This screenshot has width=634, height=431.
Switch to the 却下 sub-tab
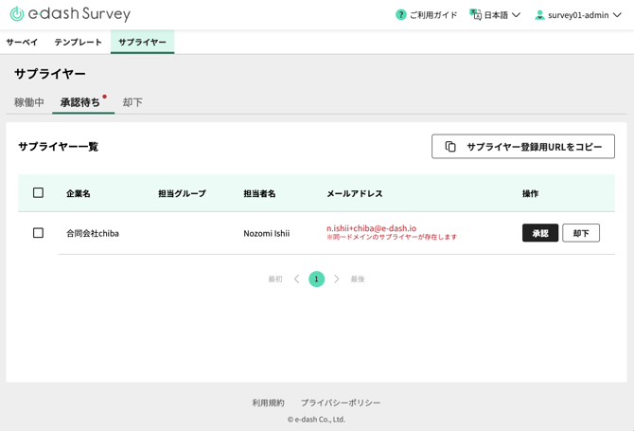(132, 102)
